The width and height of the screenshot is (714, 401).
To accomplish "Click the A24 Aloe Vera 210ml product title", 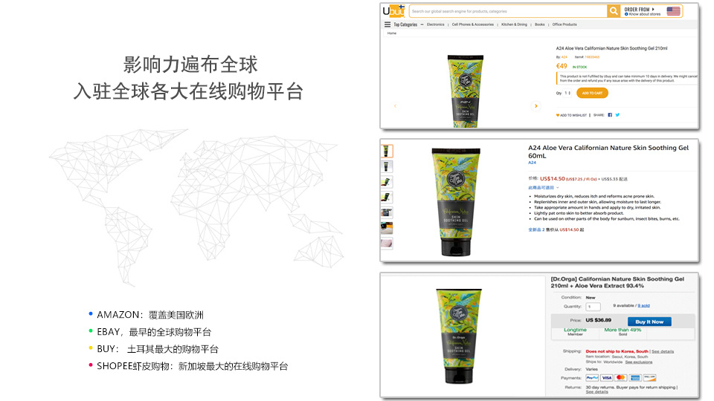I will coord(611,48).
